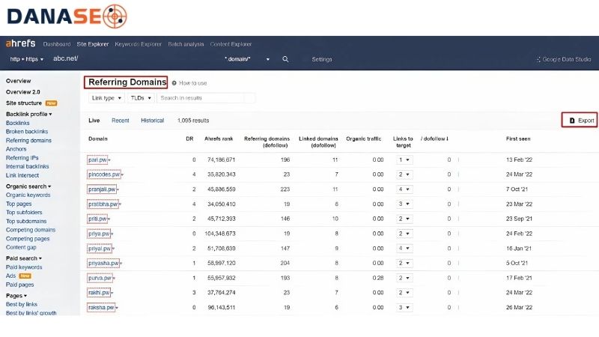Open the dropdown caret beside priya.pw
599x337 pixels.
point(112,234)
